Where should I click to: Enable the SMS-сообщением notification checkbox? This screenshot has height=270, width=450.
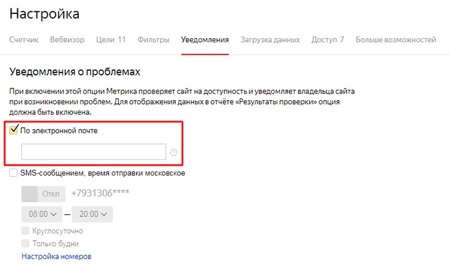13,173
